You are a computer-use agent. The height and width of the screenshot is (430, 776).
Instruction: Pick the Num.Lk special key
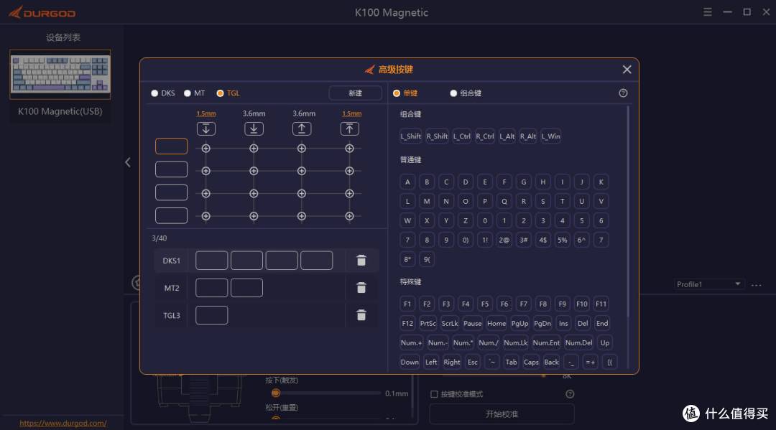point(516,342)
